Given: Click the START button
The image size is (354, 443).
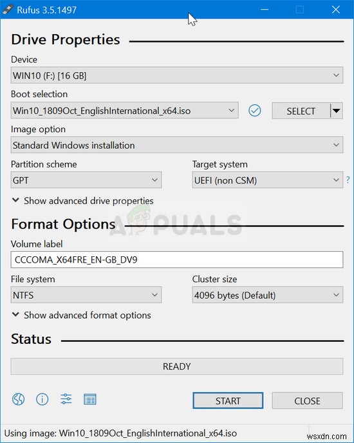Looking at the screenshot, I should pos(228,401).
